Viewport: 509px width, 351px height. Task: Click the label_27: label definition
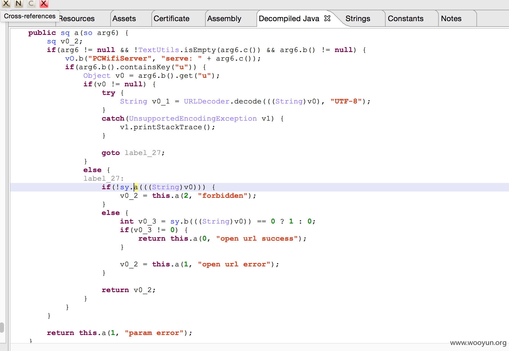104,179
